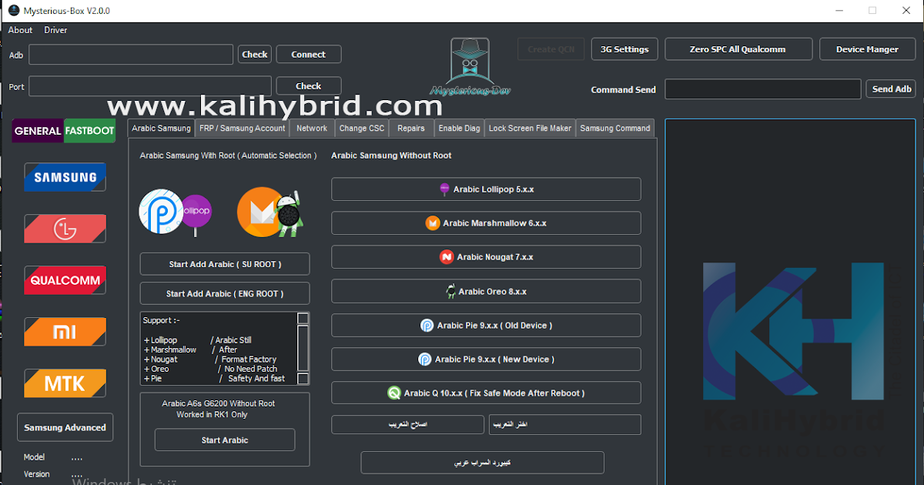Run Arabic Q 10.x.x safe mode fix

click(x=486, y=393)
